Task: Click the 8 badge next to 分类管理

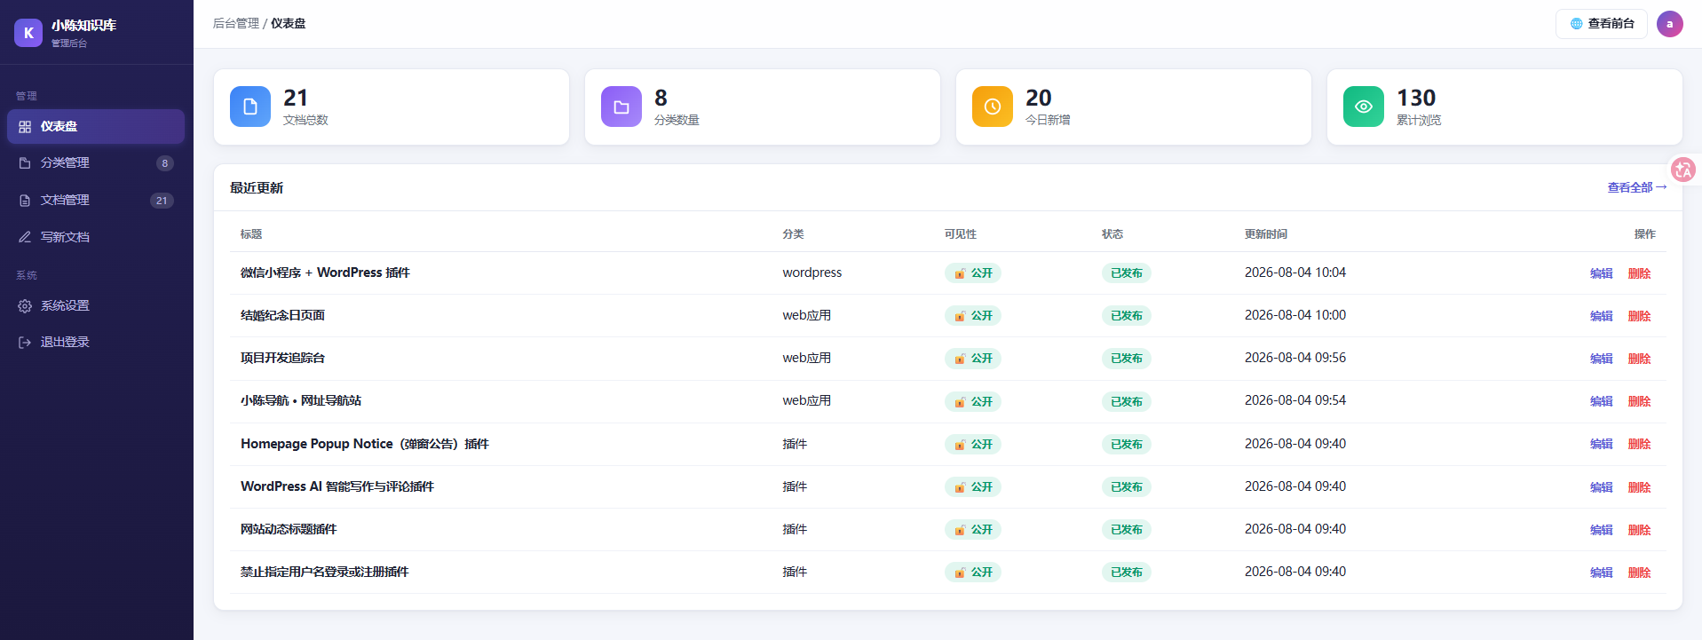Action: coord(164,163)
